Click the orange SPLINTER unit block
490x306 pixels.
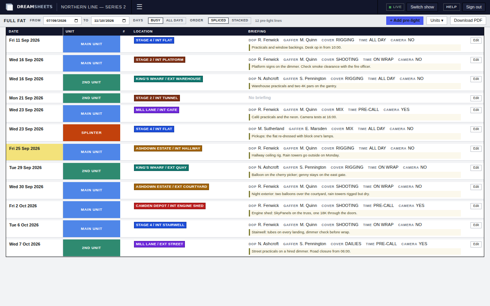[x=91, y=133]
